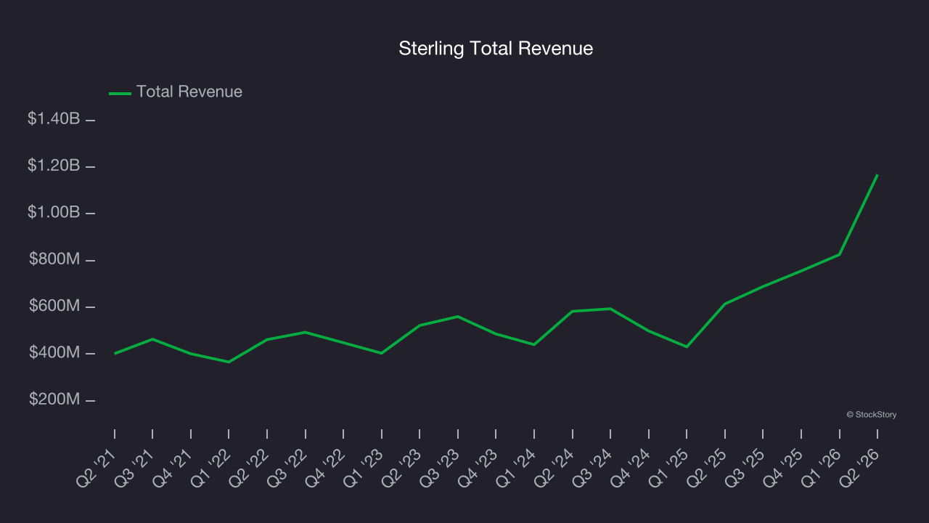Click the '$1.00B' y-axis label
The height and width of the screenshot is (523, 929).
click(x=54, y=212)
